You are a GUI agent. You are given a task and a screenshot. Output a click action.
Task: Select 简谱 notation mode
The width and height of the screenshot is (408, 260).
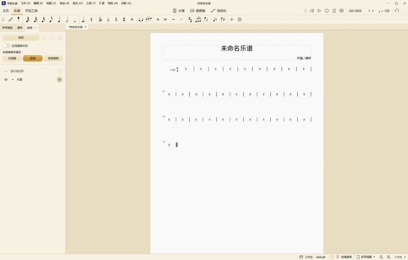[x=33, y=58]
